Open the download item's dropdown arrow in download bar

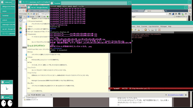pos(51,95)
